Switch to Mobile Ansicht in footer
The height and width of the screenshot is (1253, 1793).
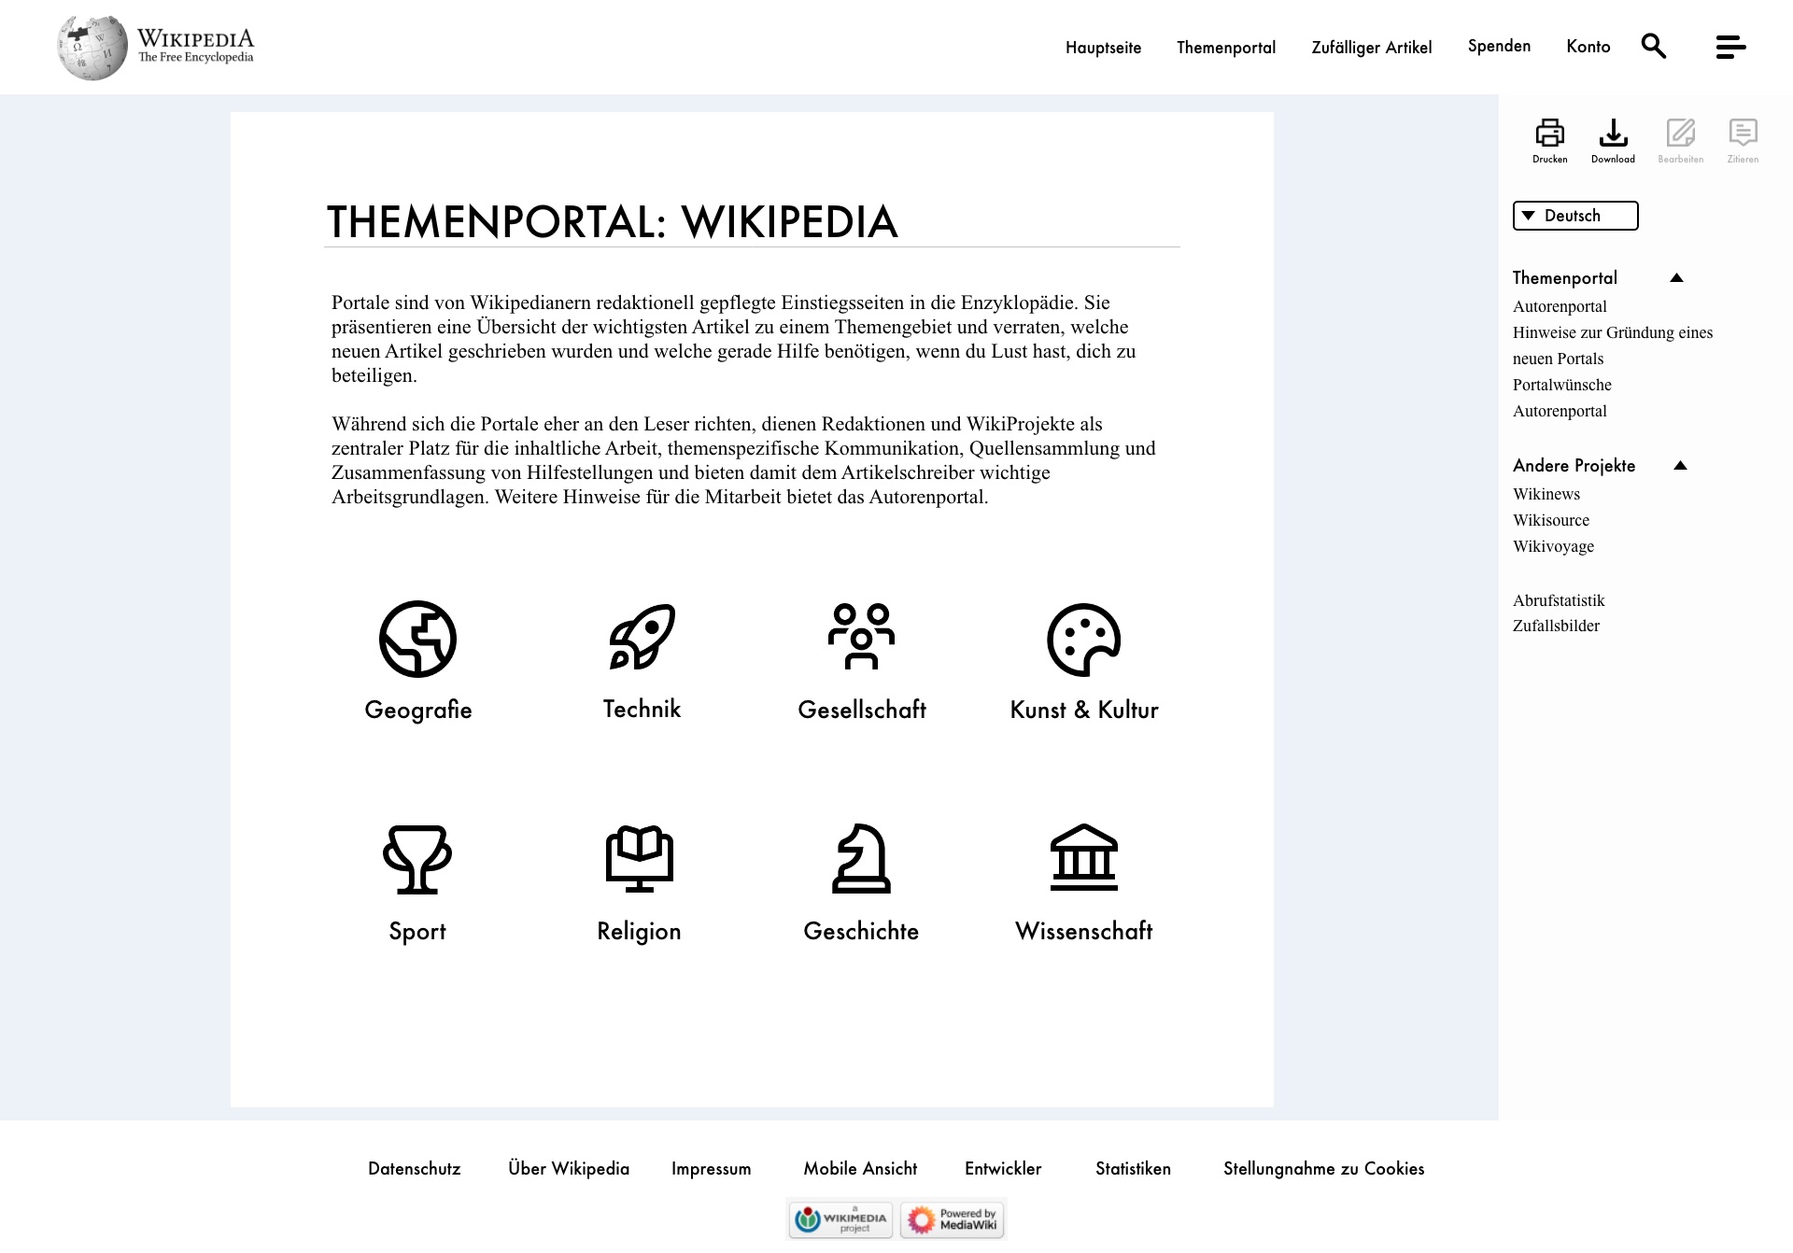pos(860,1169)
